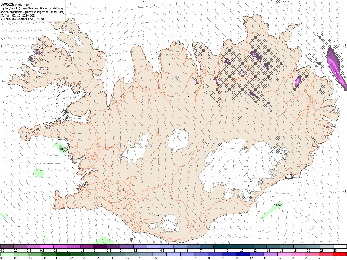This screenshot has width=347, height=260.
Task: Pick the white 30 swatch in the upper legend
Action: click(340, 246)
